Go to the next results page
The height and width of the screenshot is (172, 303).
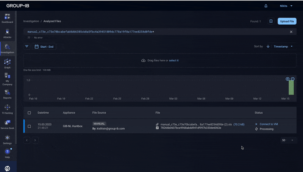35,140
